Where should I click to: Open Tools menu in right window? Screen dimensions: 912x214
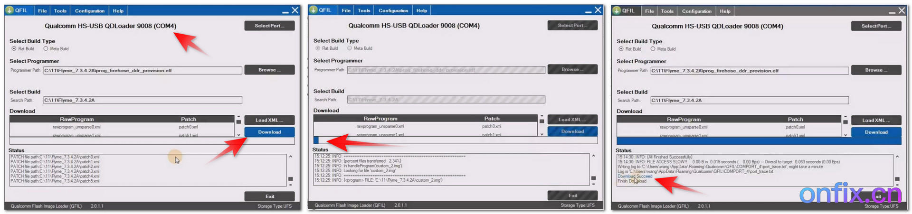667,11
